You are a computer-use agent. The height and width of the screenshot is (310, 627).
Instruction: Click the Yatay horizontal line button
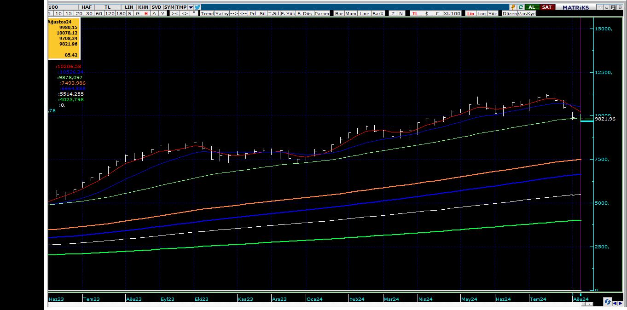click(222, 14)
